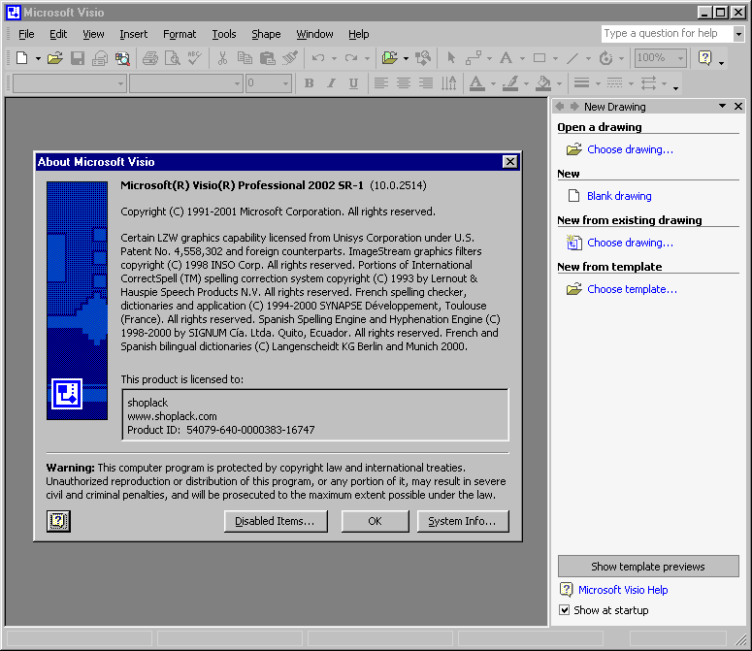Open the Help menu

point(359,34)
